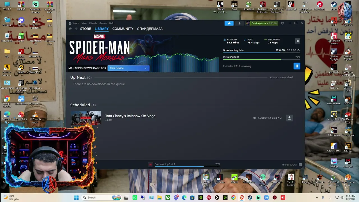
Task: Go back using Steam's back arrow
Action: coord(70,29)
